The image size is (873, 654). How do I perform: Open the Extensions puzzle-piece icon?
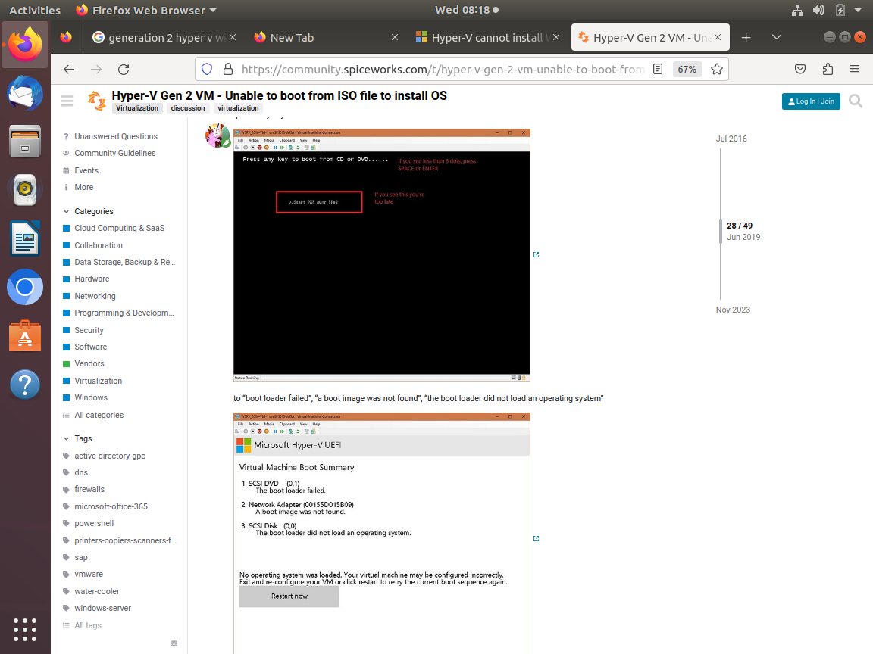828,69
